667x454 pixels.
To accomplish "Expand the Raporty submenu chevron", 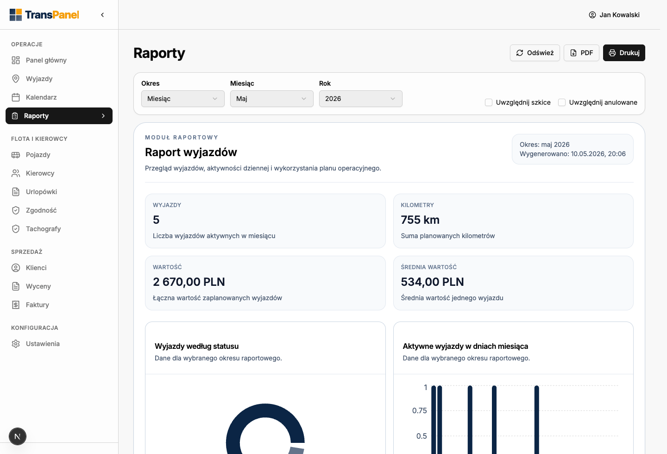I will click(103, 116).
